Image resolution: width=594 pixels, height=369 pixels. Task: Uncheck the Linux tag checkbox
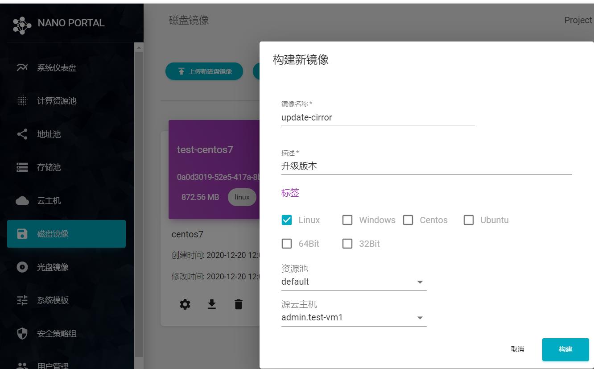point(287,220)
